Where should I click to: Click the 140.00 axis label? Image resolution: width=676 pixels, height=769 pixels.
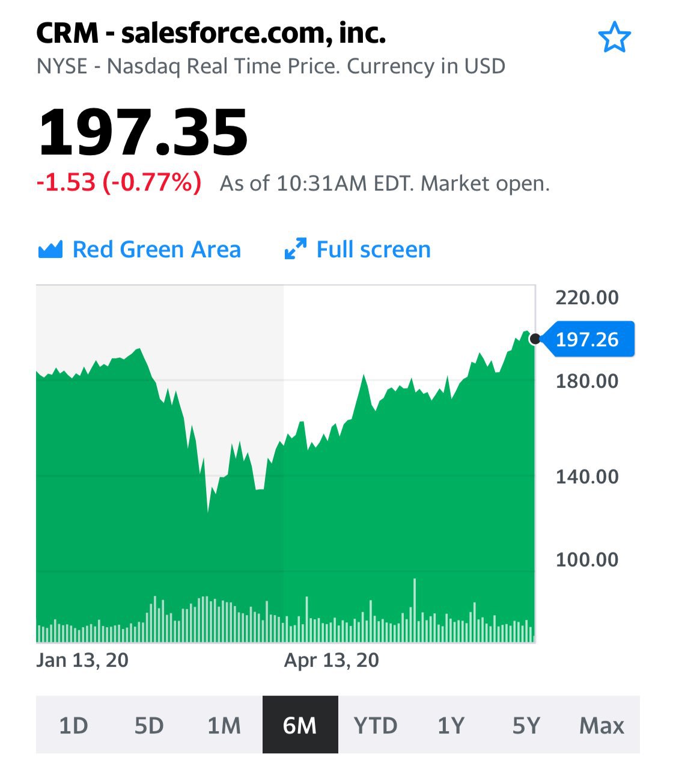(x=587, y=477)
